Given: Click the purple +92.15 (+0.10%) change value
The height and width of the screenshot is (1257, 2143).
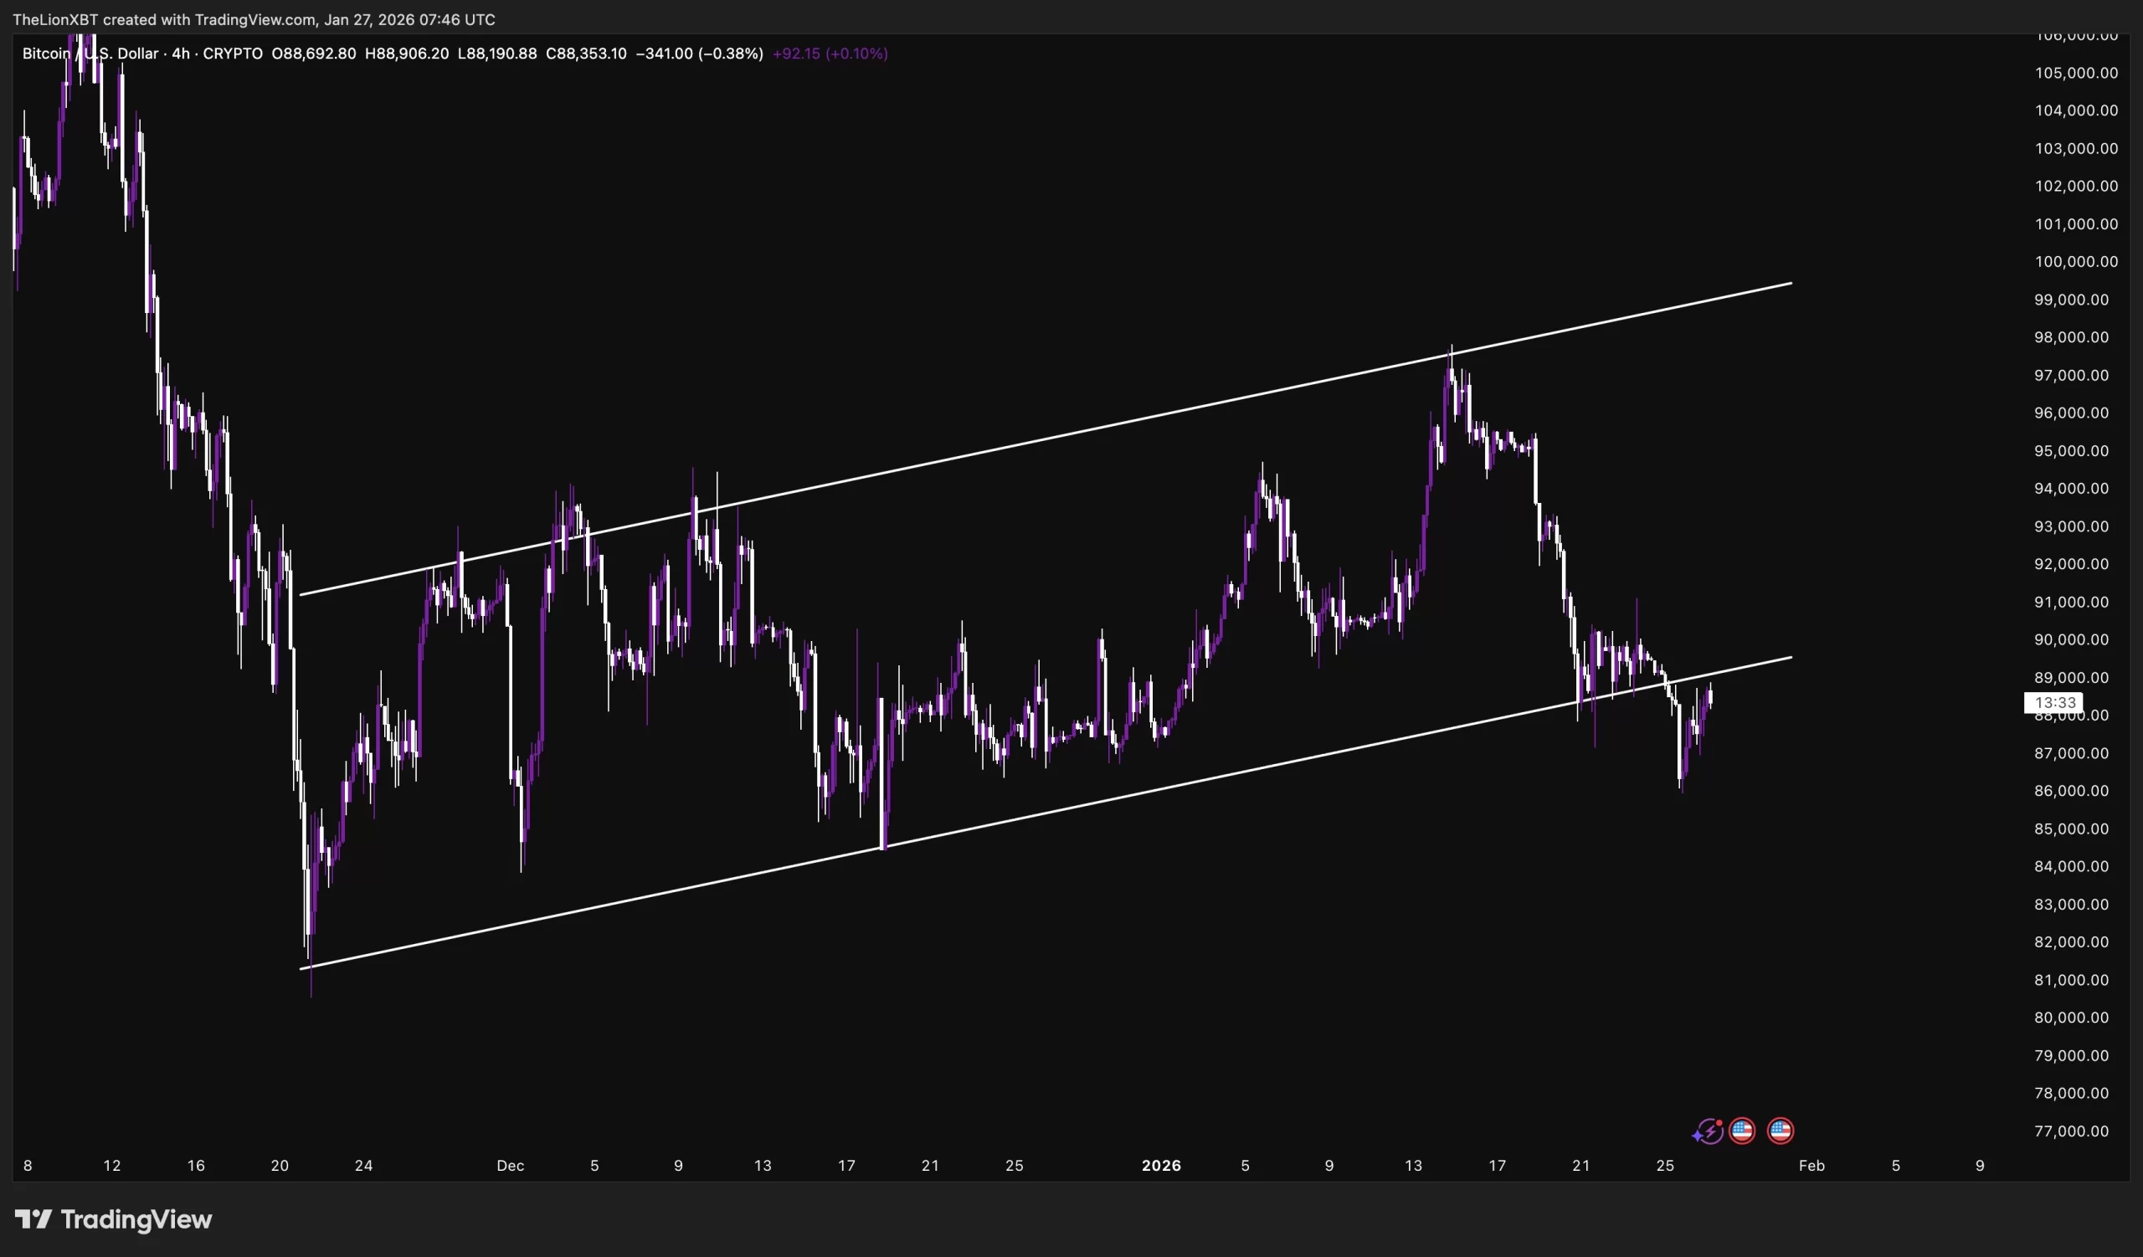Looking at the screenshot, I should [830, 54].
